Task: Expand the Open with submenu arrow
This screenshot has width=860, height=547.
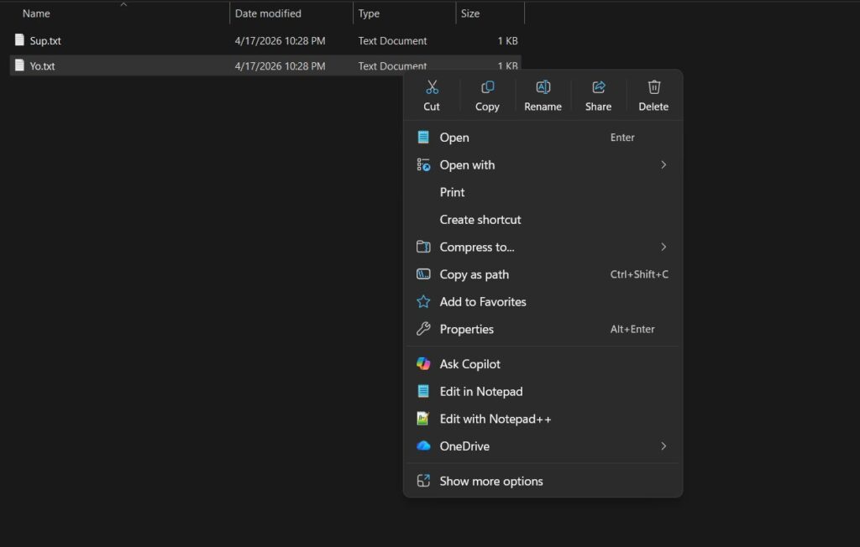Action: 663,165
